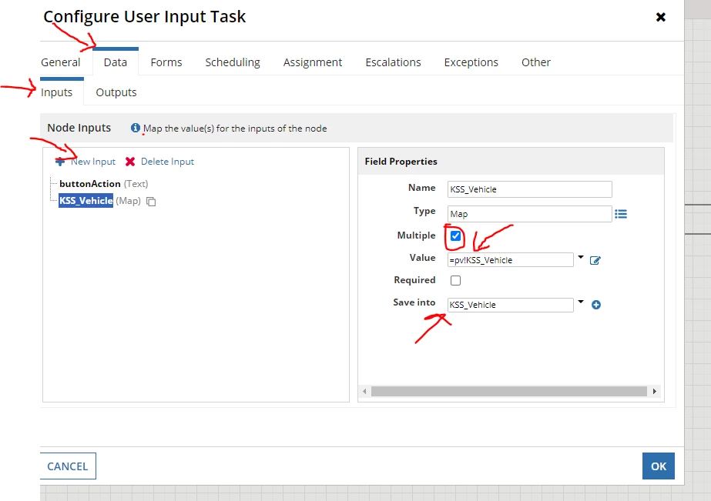The width and height of the screenshot is (711, 501).
Task: Select the KSS_Vehicle input in the tree
Action: click(86, 201)
